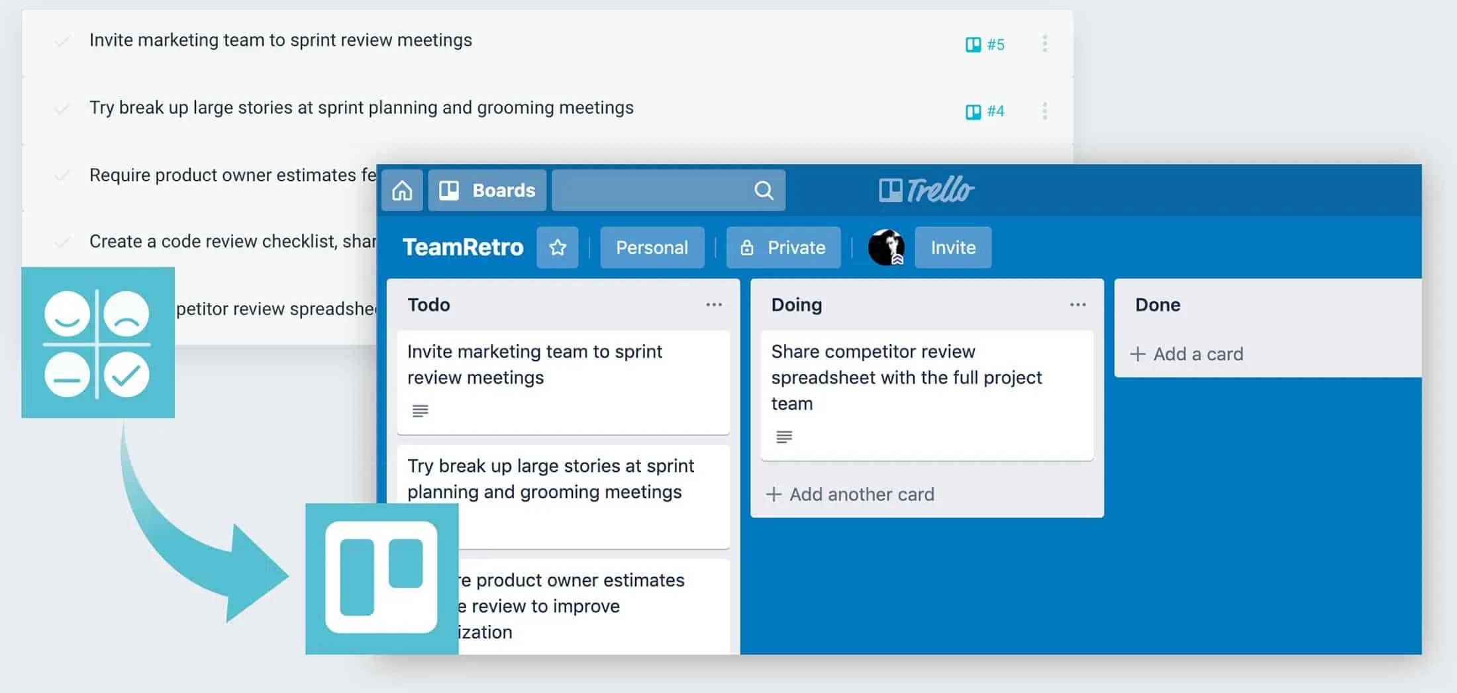Screen dimensions: 1457x693
Task: Click description icon on Invite marketing card
Action: [x=420, y=411]
